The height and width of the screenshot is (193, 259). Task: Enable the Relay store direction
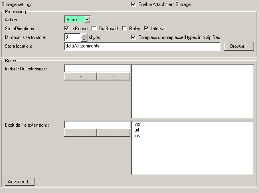(125, 29)
